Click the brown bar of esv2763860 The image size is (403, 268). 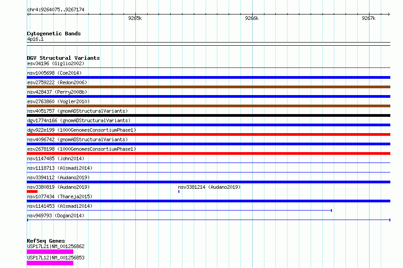click(x=208, y=106)
